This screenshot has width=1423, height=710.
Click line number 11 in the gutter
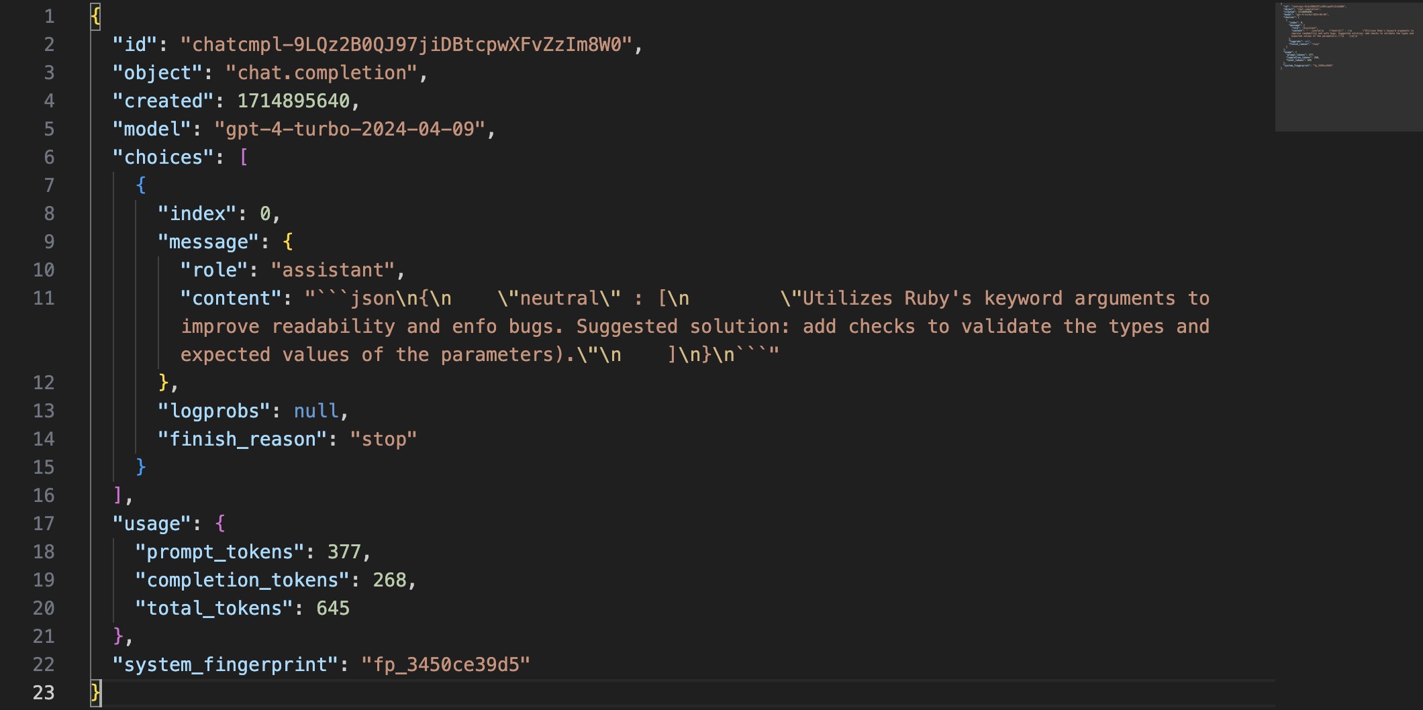tap(44, 298)
